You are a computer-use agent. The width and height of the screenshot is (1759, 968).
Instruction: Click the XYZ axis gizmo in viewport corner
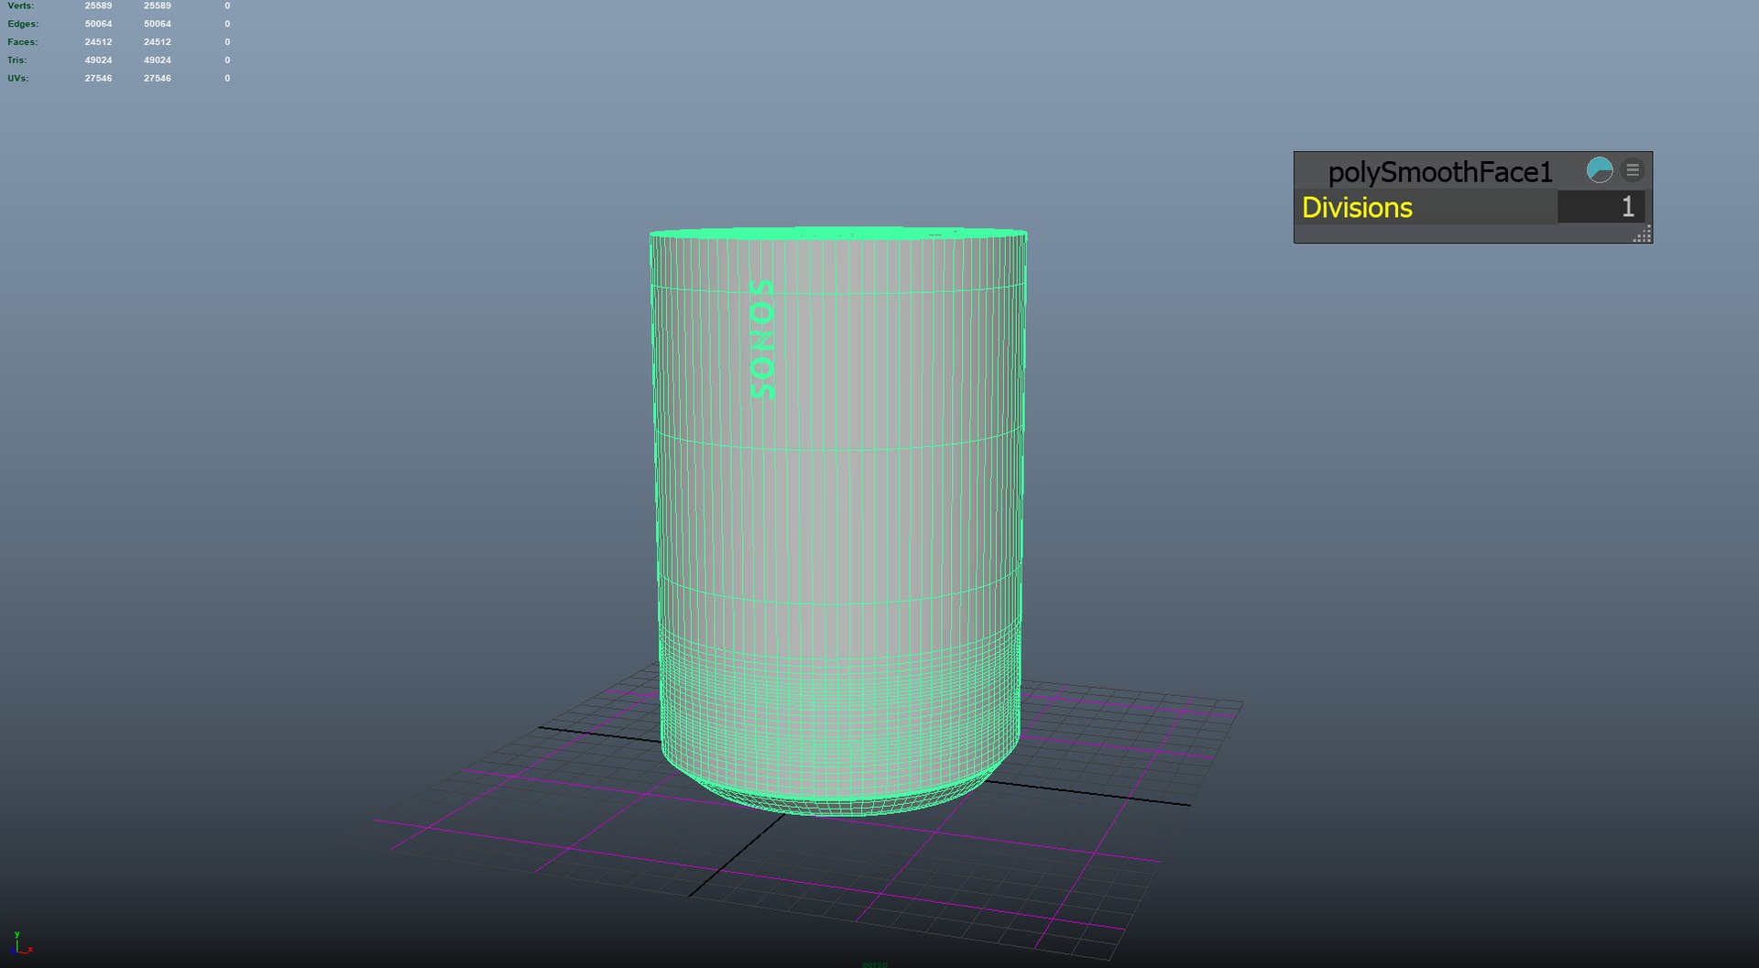[x=22, y=943]
